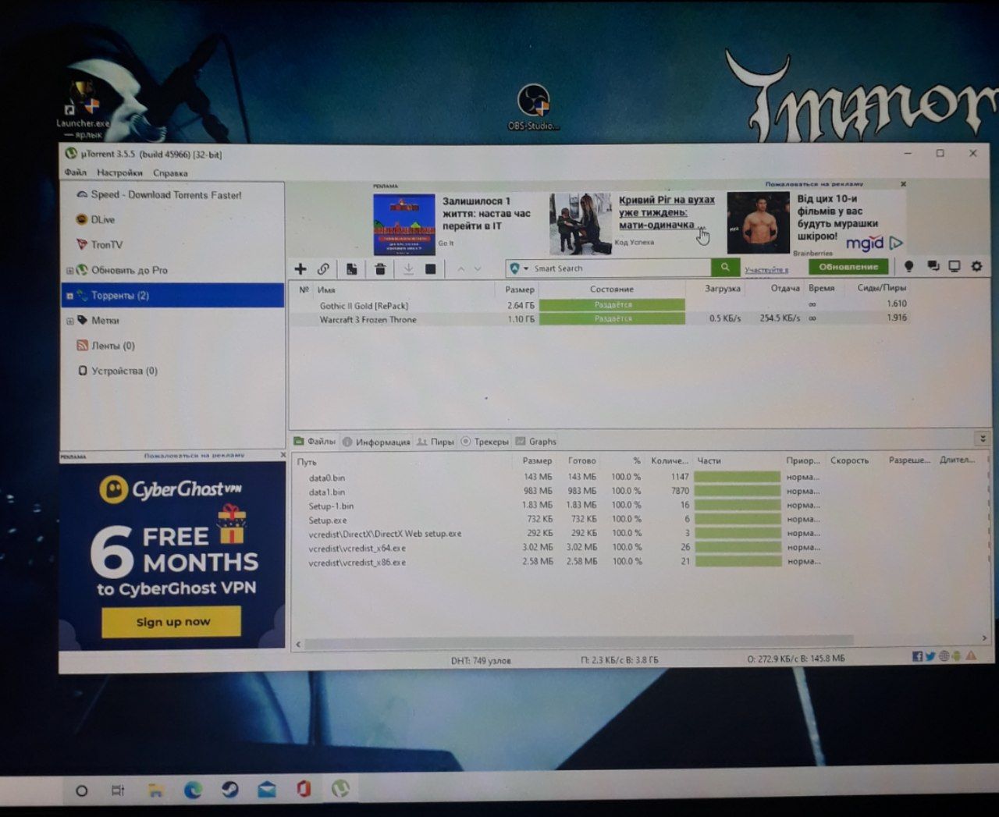The width and height of the screenshot is (999, 817).
Task: Select Speed - Download Torrents Faster item
Action: 166,195
